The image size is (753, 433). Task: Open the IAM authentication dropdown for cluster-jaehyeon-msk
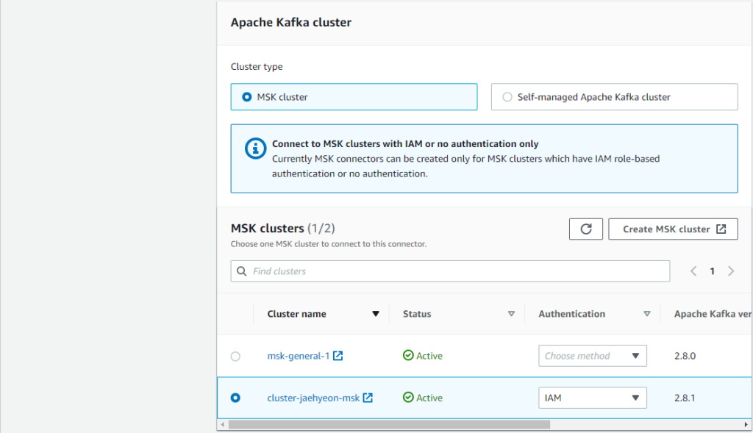(x=592, y=398)
